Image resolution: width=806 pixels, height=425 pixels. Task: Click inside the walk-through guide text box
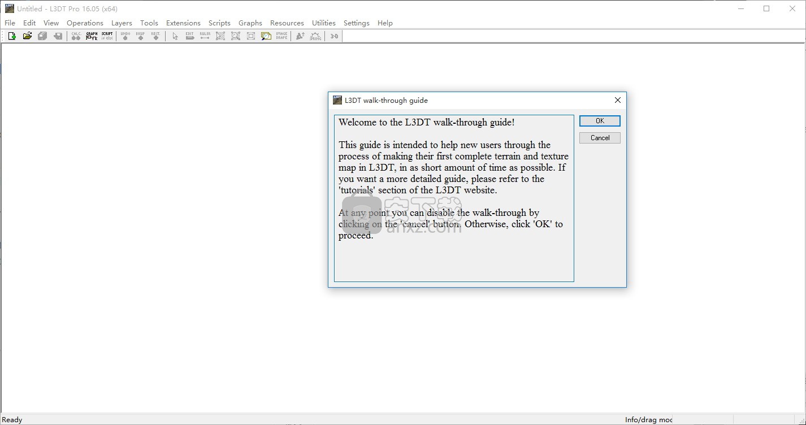pos(454,198)
